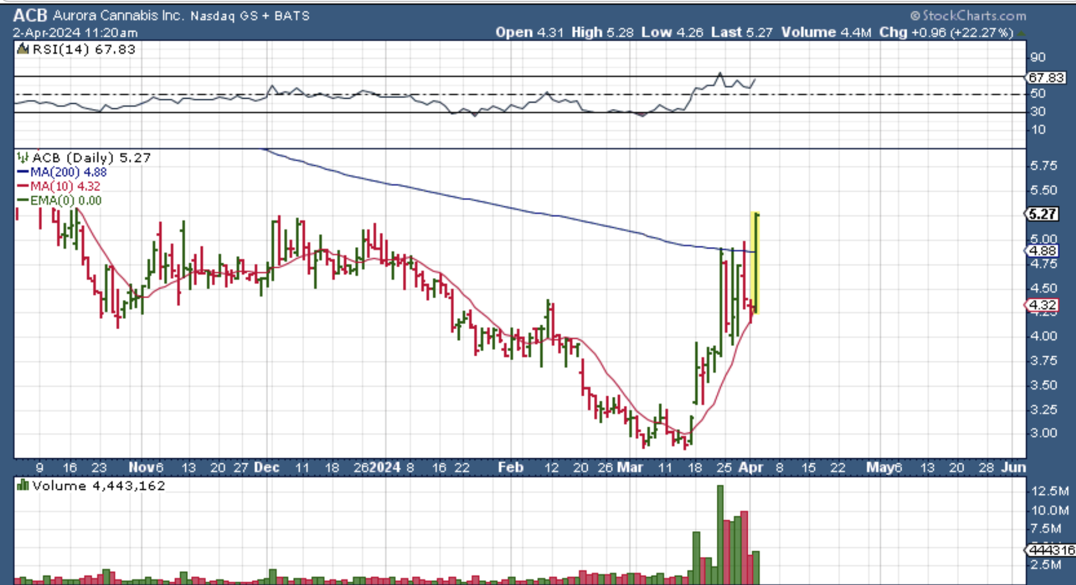Click the 2024 label on the date axis
Screen dimensions: 1076x585
(384, 467)
